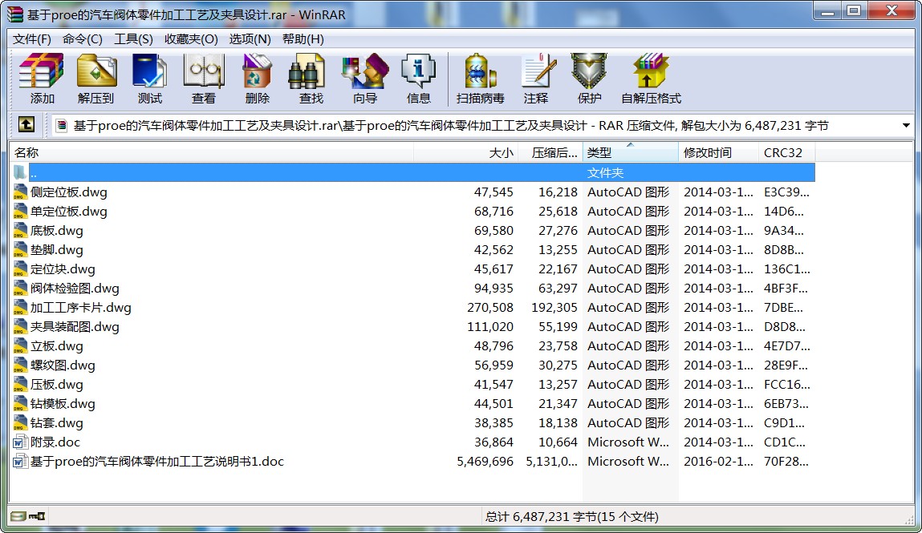Viewport: 922px width, 533px height.
Task: Click the parent folder '..' icon
Action: point(20,172)
